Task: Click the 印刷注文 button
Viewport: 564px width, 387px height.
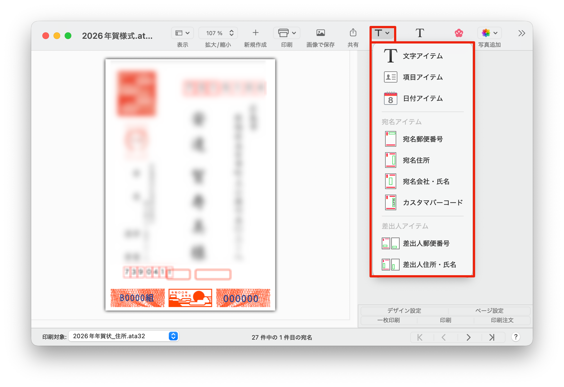Action: [502, 320]
